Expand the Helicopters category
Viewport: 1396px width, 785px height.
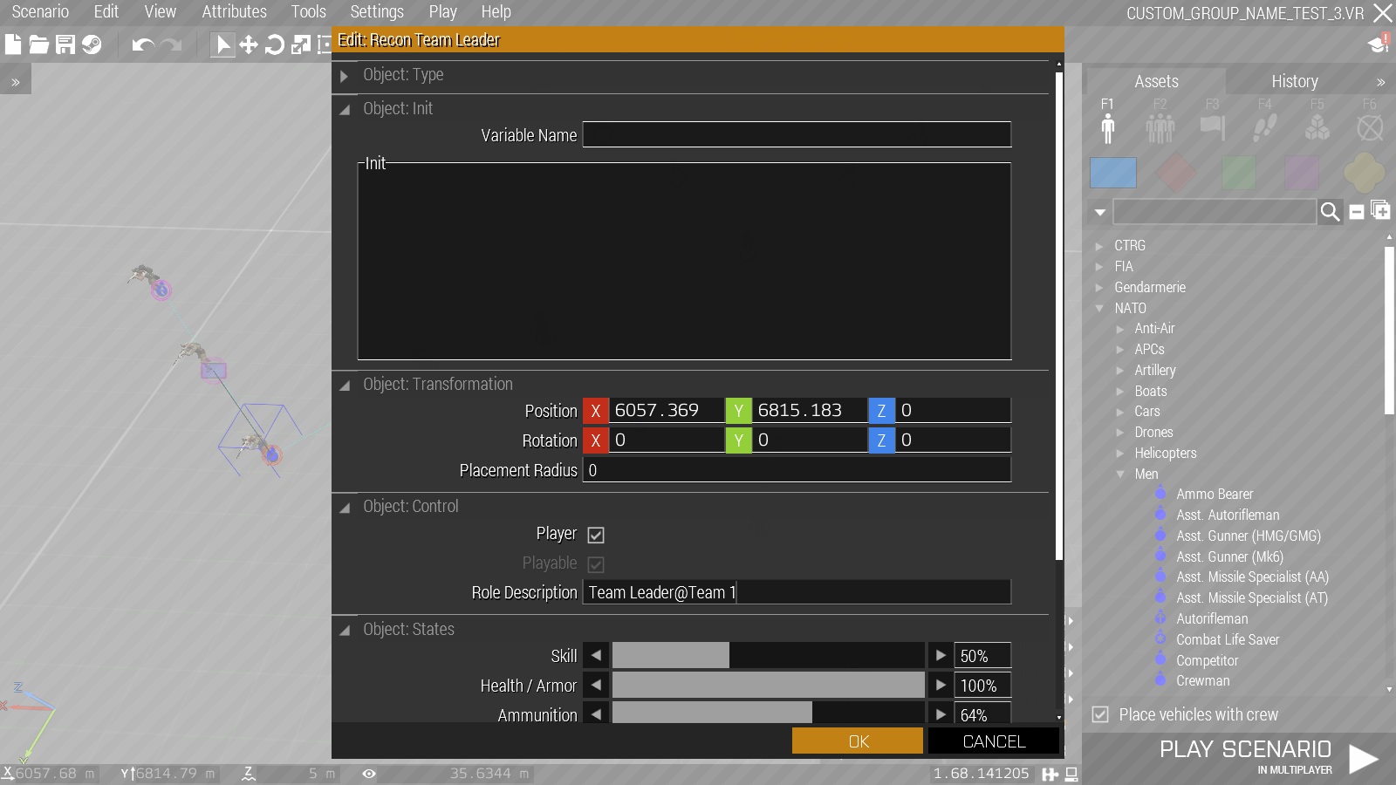click(x=1120, y=454)
